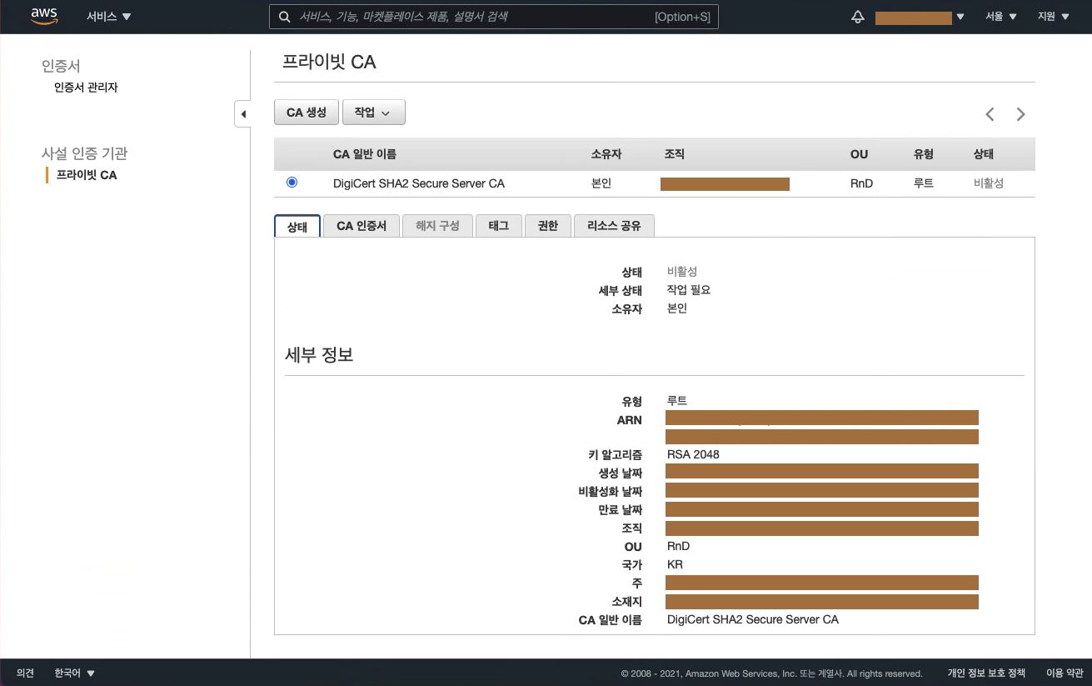The image size is (1092, 686).
Task: Focus the AWS services search field
Action: click(494, 17)
